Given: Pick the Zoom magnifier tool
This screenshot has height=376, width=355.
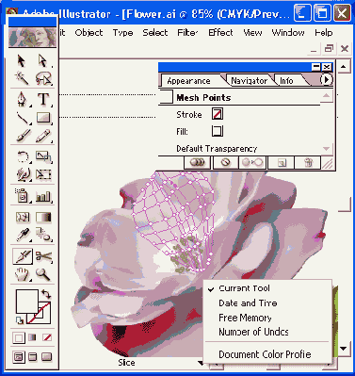Looking at the screenshot, I should [x=43, y=274].
